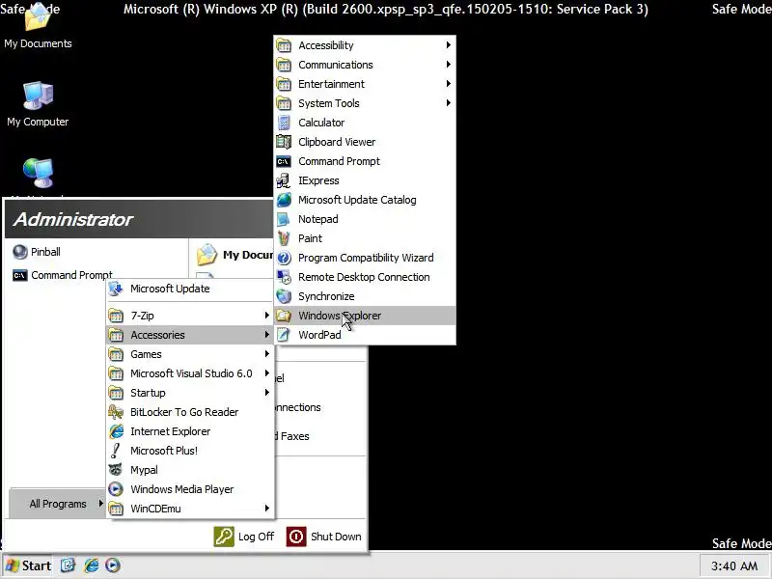
Task: Click the Mypal raccoon icon
Action: click(x=116, y=470)
